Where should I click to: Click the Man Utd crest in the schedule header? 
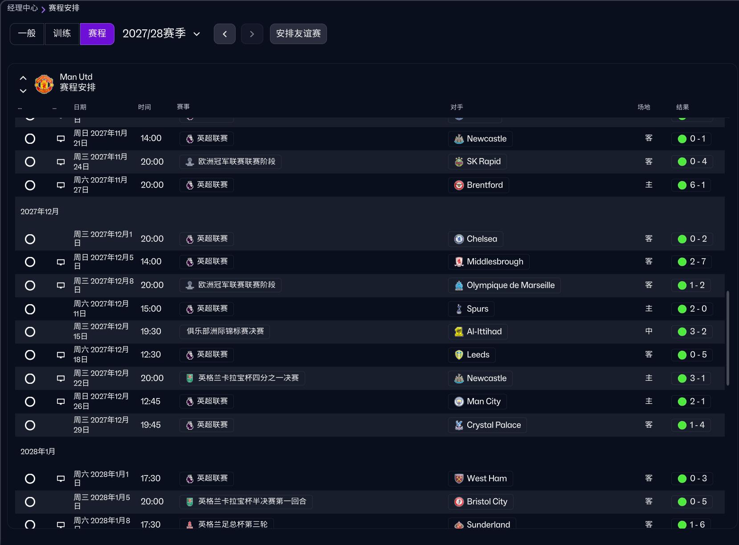tap(44, 84)
